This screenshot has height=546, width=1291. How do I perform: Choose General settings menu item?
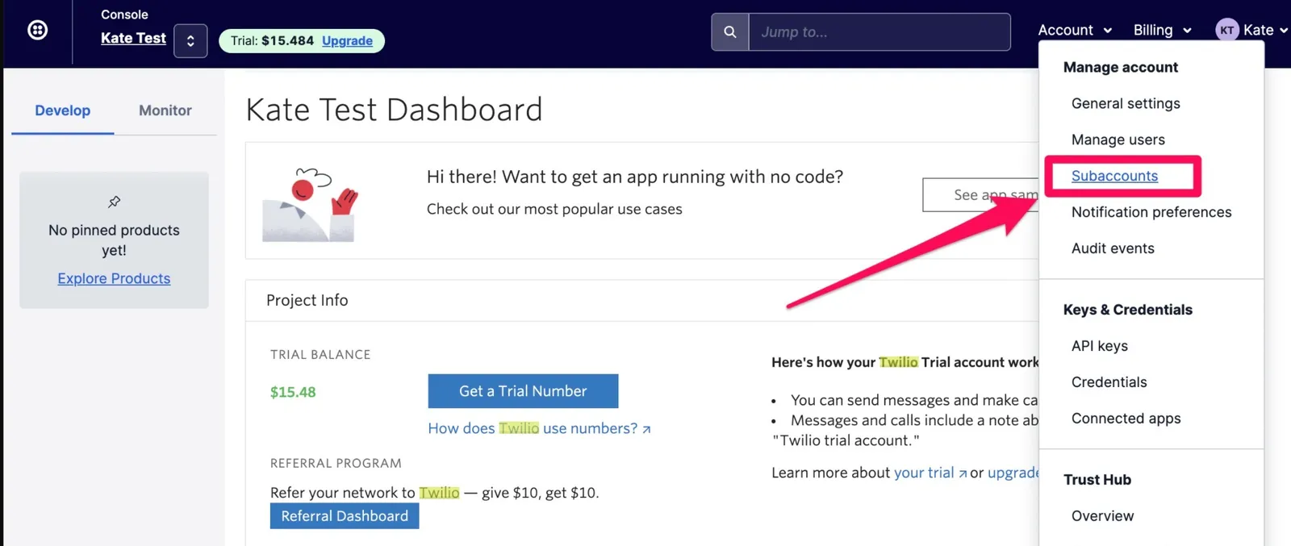point(1126,103)
